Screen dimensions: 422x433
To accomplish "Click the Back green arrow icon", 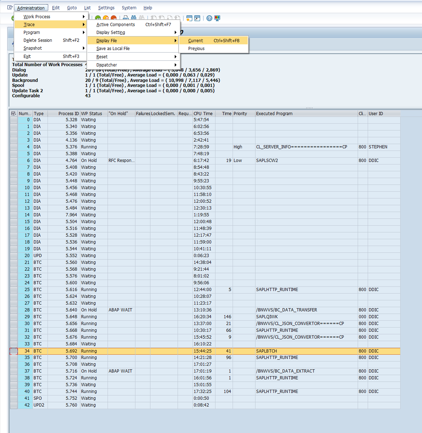I will [98, 18].
